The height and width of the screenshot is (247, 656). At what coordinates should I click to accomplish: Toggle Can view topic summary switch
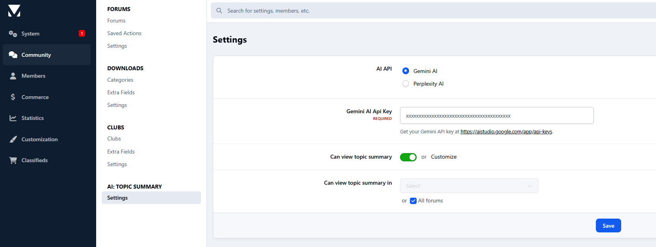pos(408,157)
